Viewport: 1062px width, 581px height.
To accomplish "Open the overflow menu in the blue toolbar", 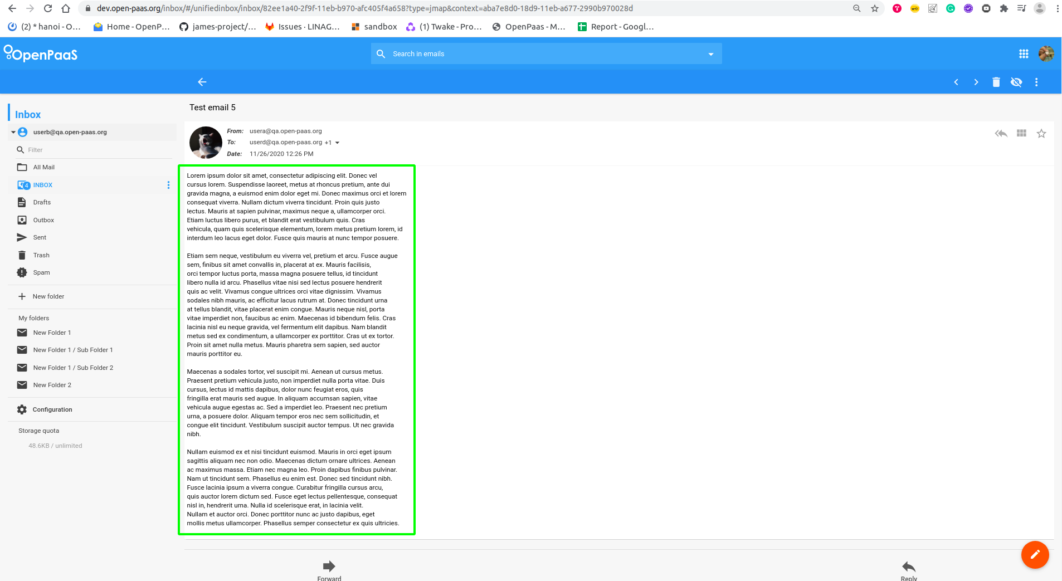I will 1036,82.
